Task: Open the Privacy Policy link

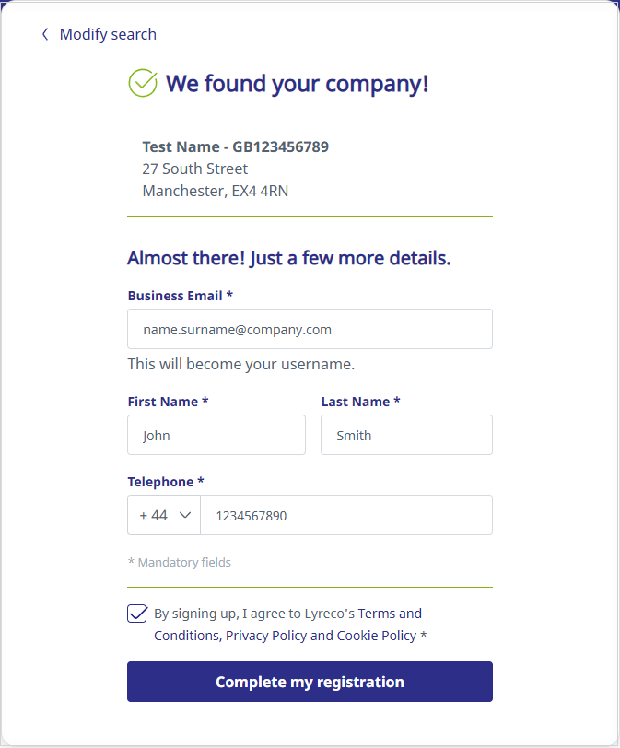Action: tap(265, 636)
